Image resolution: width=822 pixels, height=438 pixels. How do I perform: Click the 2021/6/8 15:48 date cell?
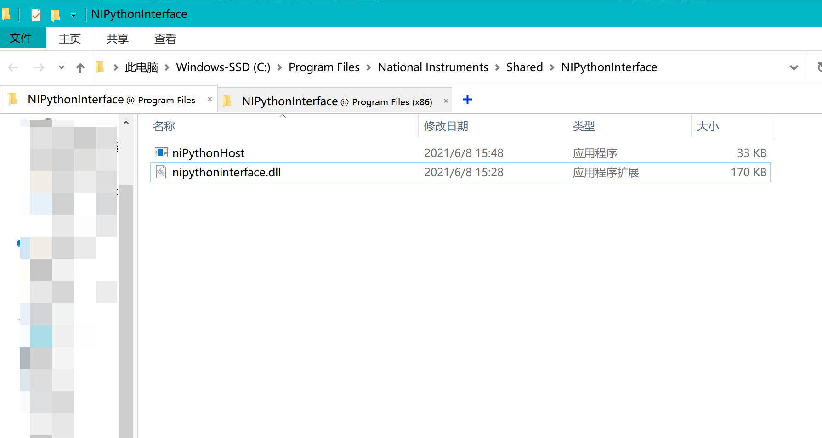464,153
